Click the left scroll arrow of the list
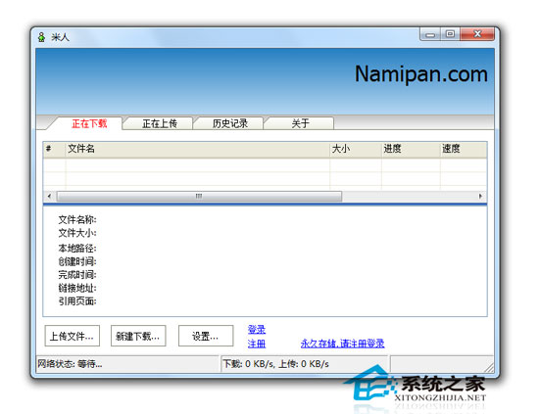The width and height of the screenshot is (539, 414). point(49,196)
